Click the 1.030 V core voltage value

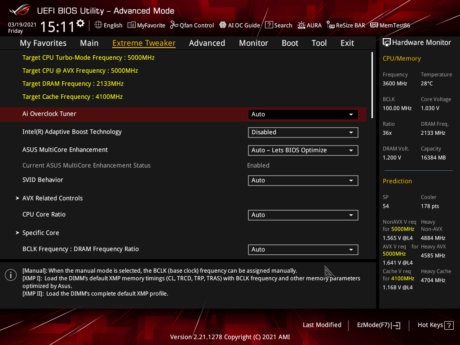pyautogui.click(x=430, y=108)
